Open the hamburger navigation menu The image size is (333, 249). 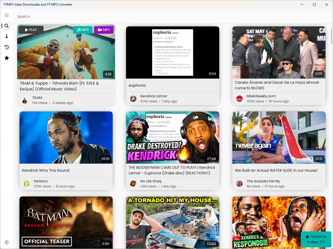tap(7, 15)
